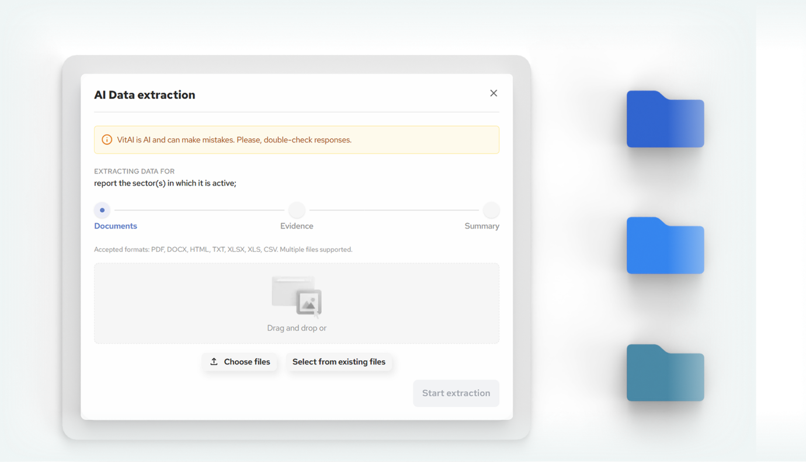Click the Evidence step label
The width and height of the screenshot is (806, 462).
click(x=297, y=226)
